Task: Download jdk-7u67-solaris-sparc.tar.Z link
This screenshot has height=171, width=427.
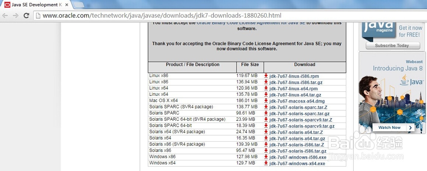Action: point(298,108)
